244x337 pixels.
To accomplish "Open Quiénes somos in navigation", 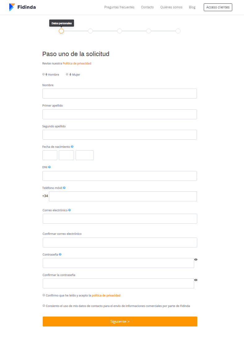I will [x=171, y=7].
